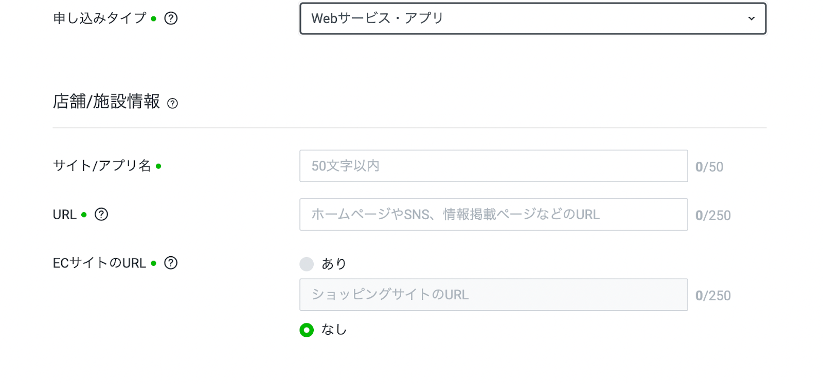
Task: Click the chevron arrow of 申し込みタイプ dropdown
Action: pos(751,18)
